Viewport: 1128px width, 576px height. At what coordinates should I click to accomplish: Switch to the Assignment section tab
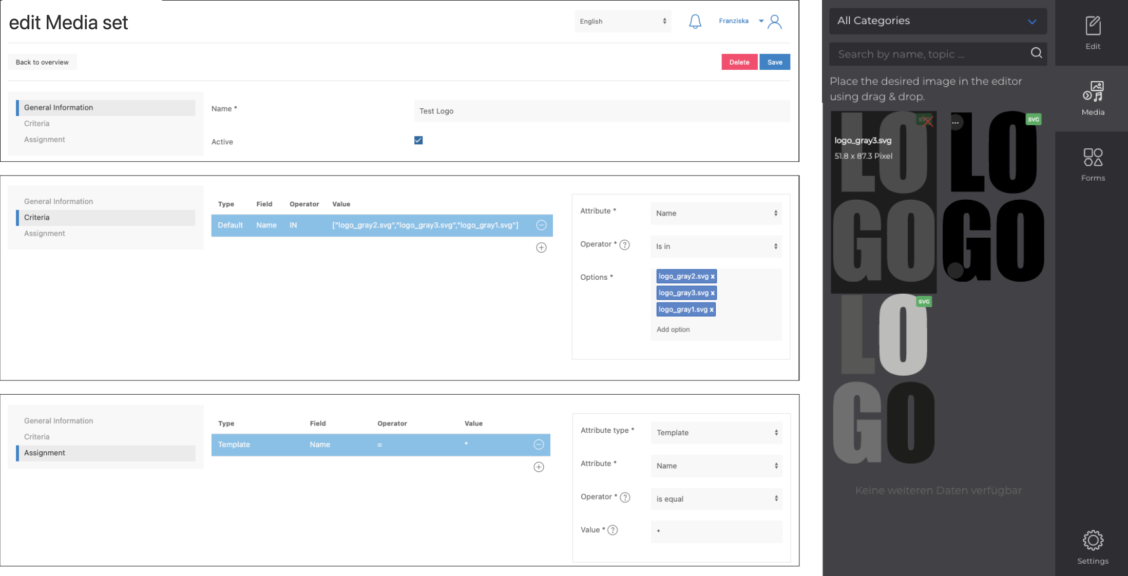pyautogui.click(x=45, y=139)
